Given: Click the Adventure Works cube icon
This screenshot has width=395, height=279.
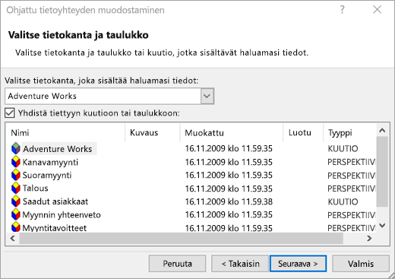Looking at the screenshot, I should click(16, 148).
